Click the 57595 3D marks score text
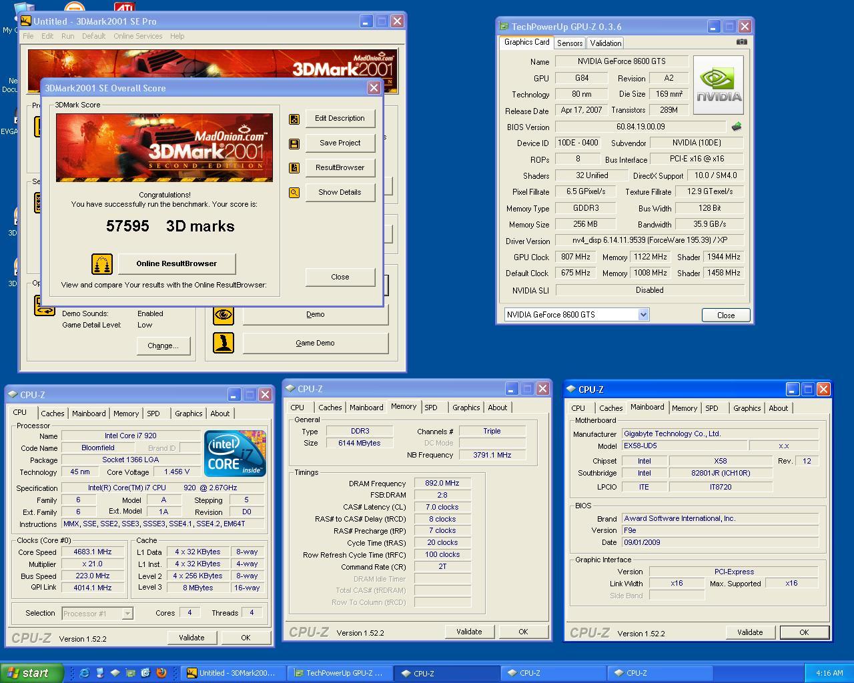 click(x=170, y=226)
